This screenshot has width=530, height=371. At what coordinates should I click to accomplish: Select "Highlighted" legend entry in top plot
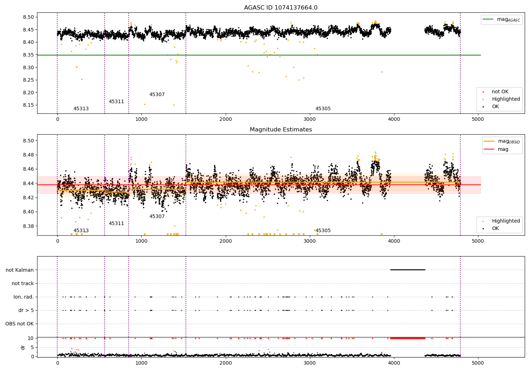[x=501, y=99]
